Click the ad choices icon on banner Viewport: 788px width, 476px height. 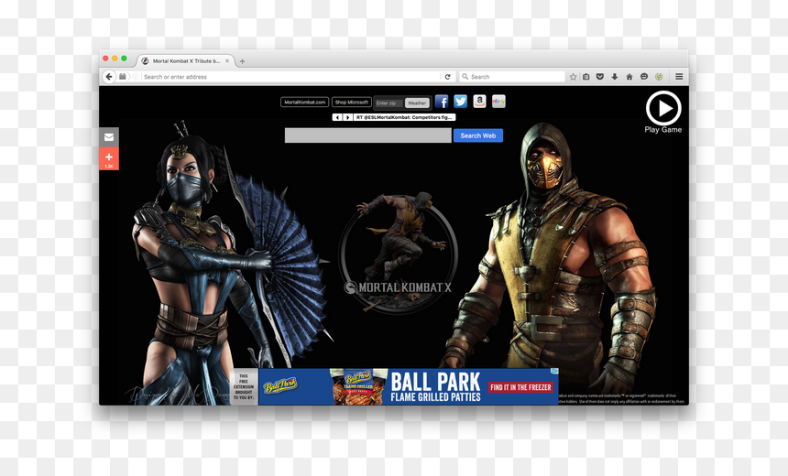click(554, 371)
